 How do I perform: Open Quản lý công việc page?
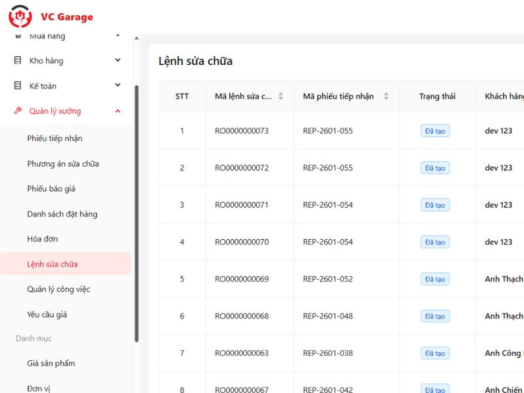(x=58, y=290)
